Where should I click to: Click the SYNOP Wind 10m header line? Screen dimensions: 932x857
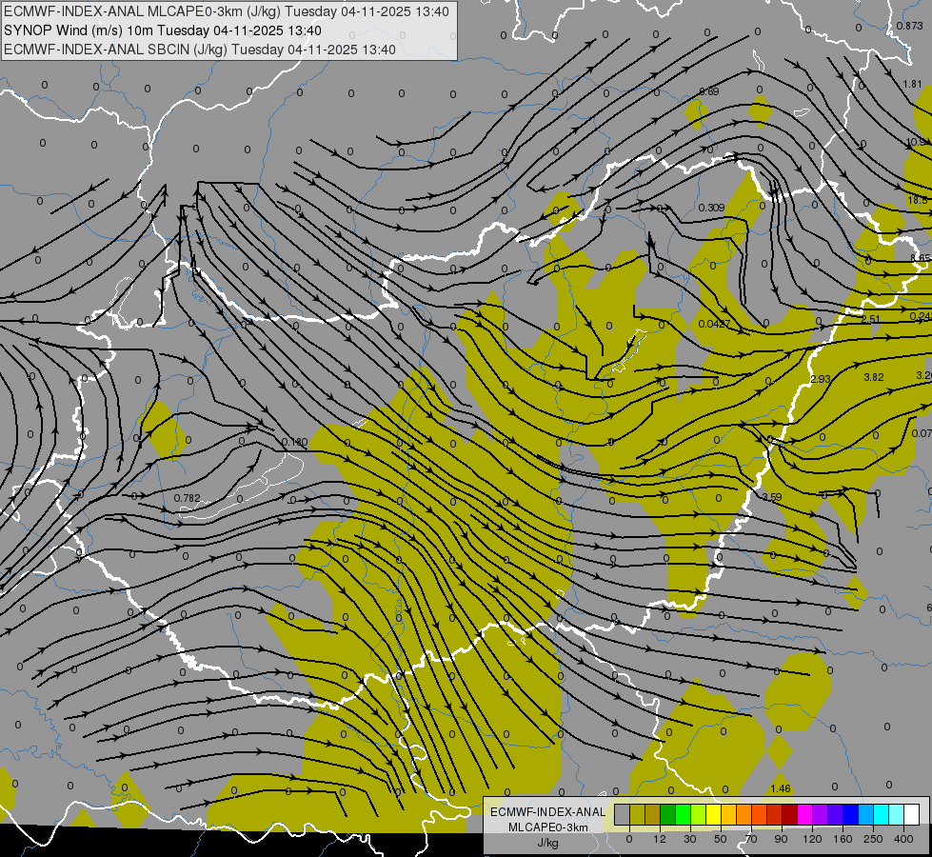[x=162, y=30]
